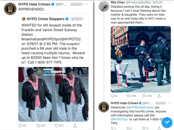Open Rita Chan's street photo with officers
The height and width of the screenshot is (130, 174).
[141, 59]
